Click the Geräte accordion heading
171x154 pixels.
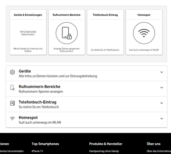[25, 71]
